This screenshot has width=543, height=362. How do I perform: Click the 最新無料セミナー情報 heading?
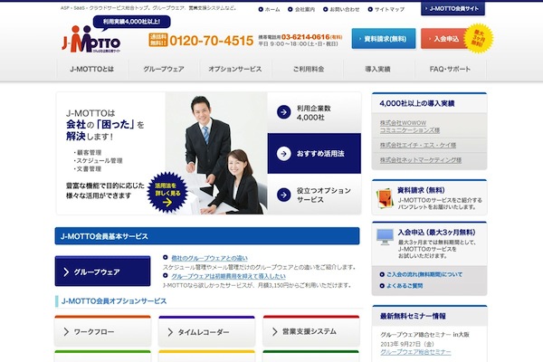click(413, 316)
